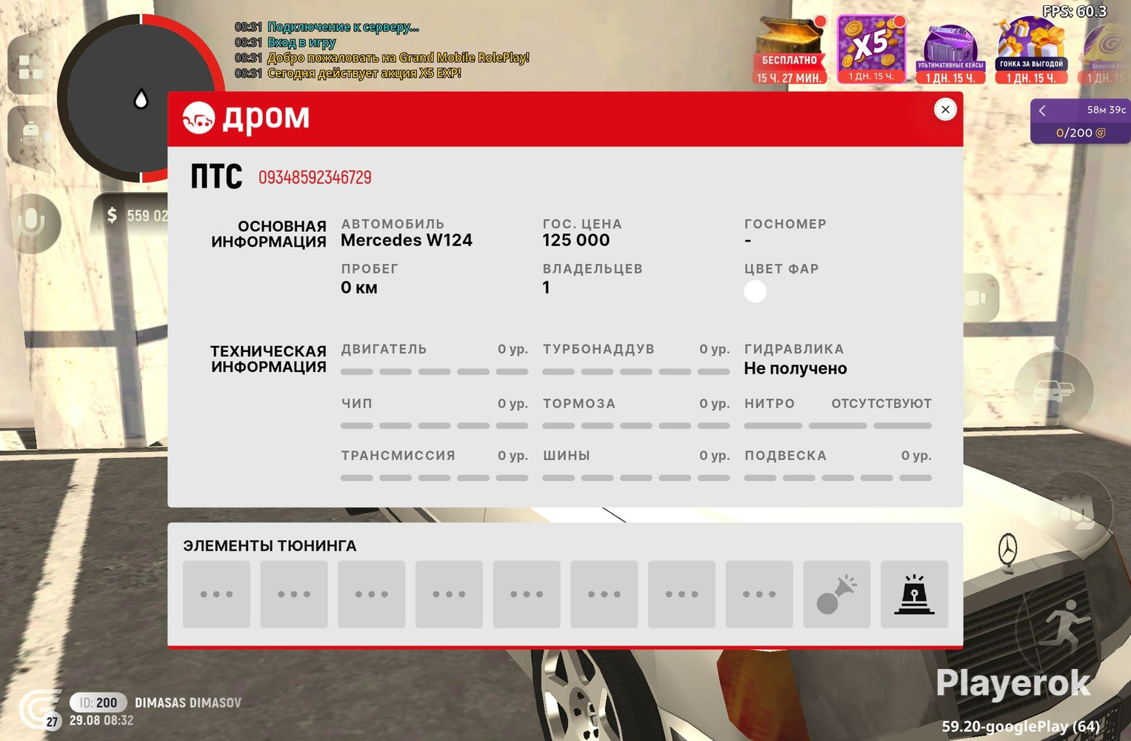This screenshot has width=1131, height=741.
Task: Click the nitro status ОТСУТСТВУЮТ
Action: [x=881, y=404]
